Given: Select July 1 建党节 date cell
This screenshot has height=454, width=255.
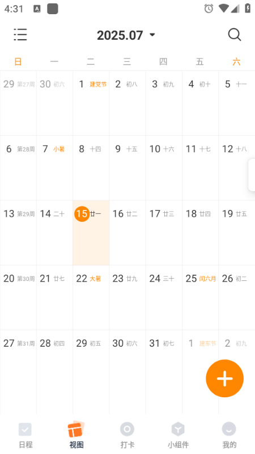Looking at the screenshot, I should 91,103.
